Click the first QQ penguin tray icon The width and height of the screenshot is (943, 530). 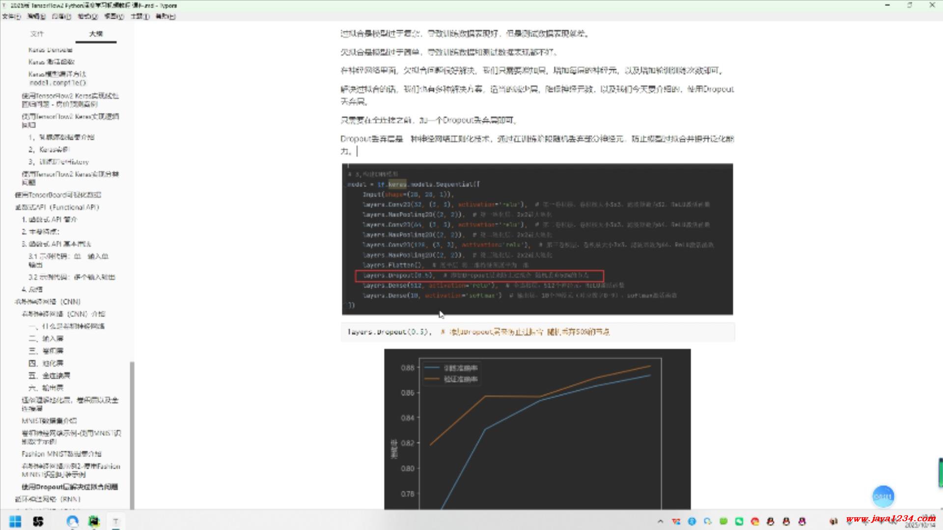pyautogui.click(x=770, y=521)
